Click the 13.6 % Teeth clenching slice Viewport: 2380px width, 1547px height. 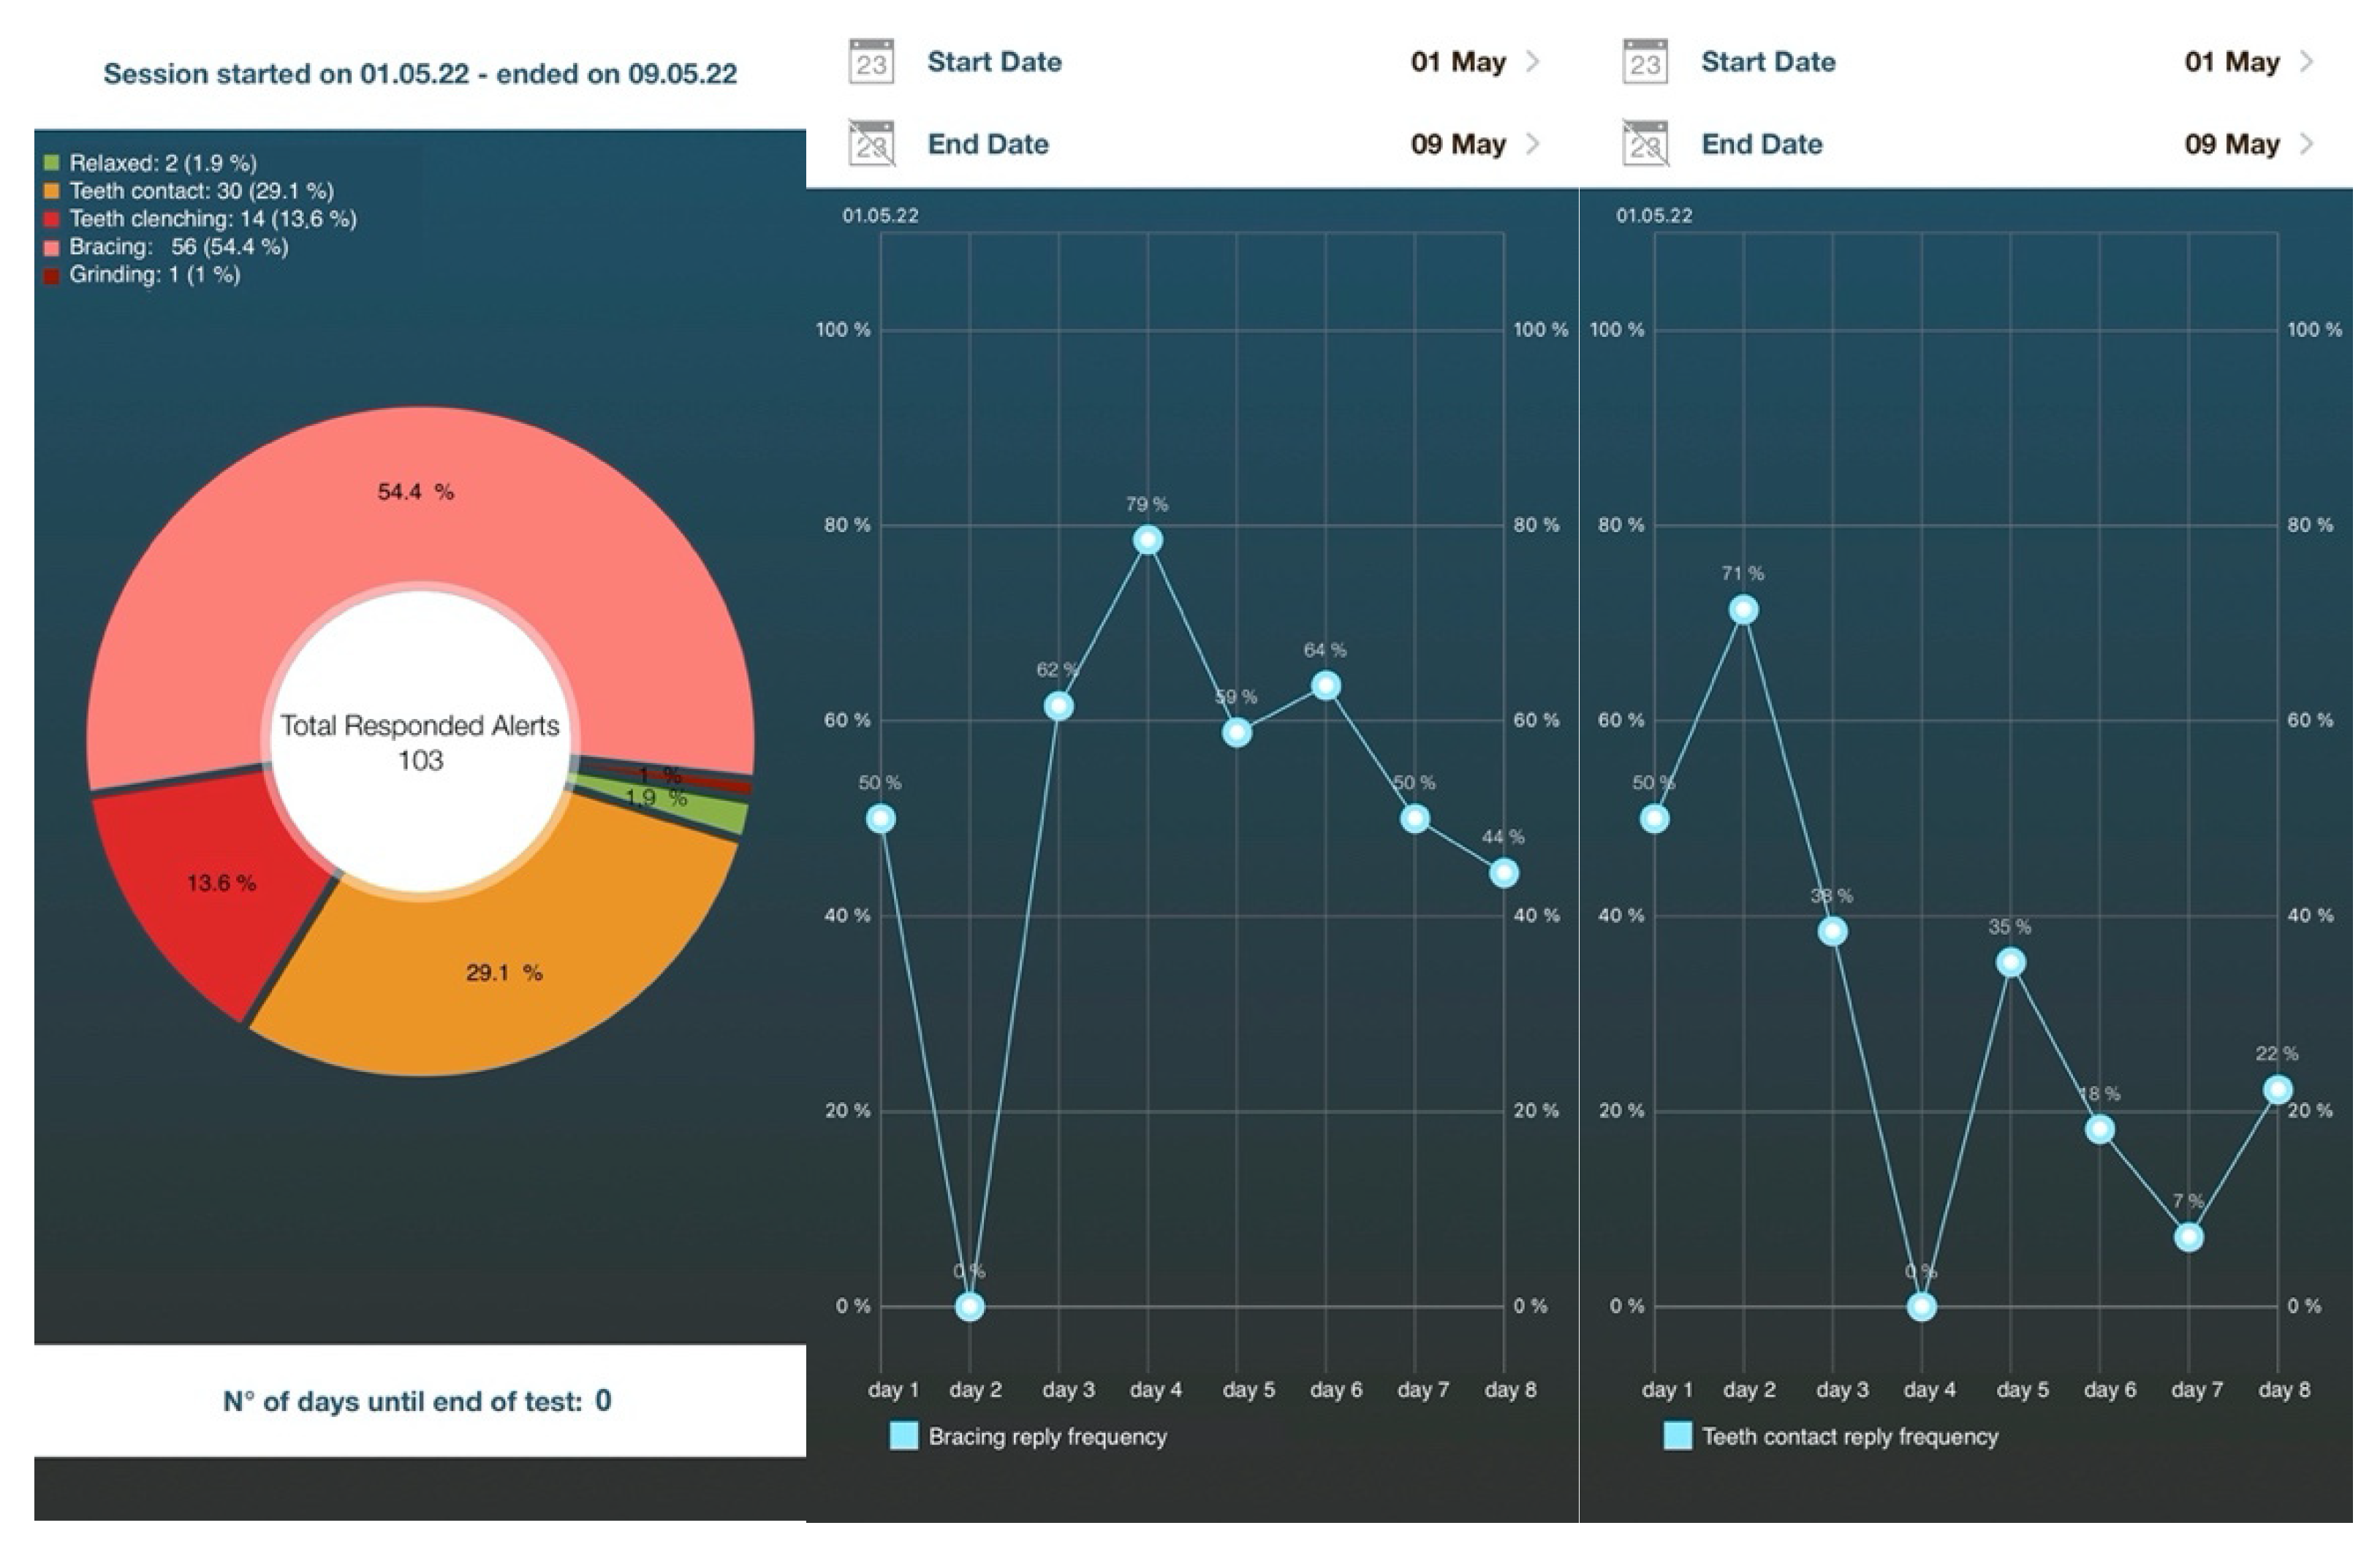click(x=222, y=884)
